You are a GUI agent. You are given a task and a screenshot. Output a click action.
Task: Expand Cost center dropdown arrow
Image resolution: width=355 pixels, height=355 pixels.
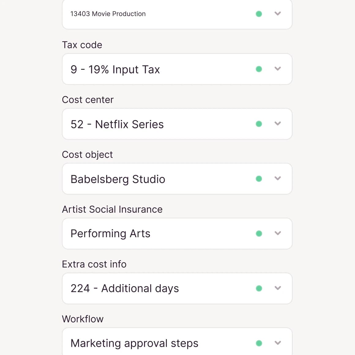278,124
